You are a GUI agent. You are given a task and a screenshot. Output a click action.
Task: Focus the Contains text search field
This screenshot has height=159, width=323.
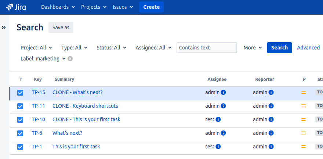pos(207,48)
